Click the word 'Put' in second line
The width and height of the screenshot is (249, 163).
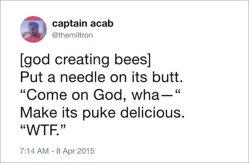click(x=31, y=77)
